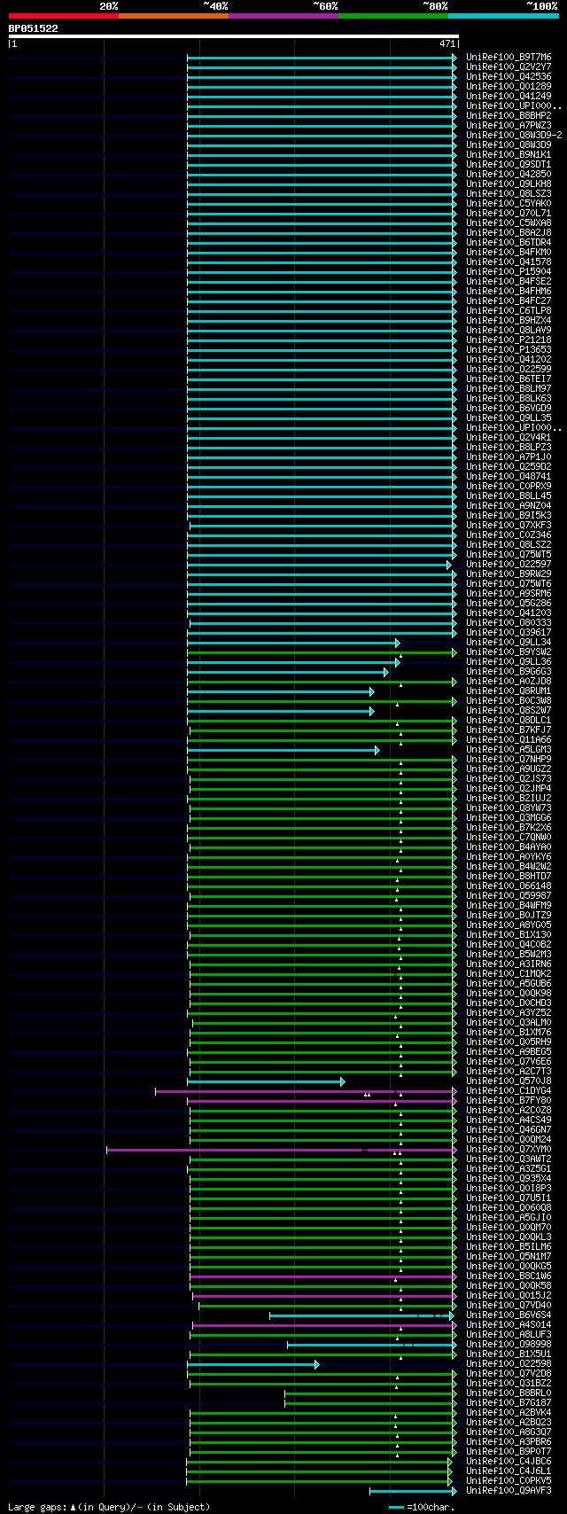
Task: Click hit label UniRef100_O22598
Action: coord(509,1363)
